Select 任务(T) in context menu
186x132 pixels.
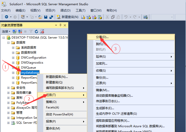pyautogui.click(x=62, y=95)
